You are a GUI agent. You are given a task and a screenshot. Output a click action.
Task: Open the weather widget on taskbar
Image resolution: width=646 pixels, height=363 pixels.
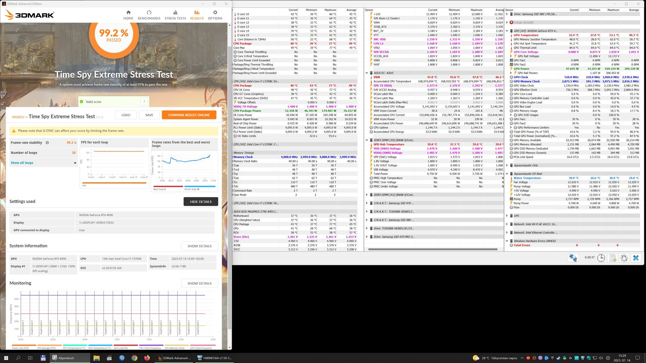tap(495, 358)
